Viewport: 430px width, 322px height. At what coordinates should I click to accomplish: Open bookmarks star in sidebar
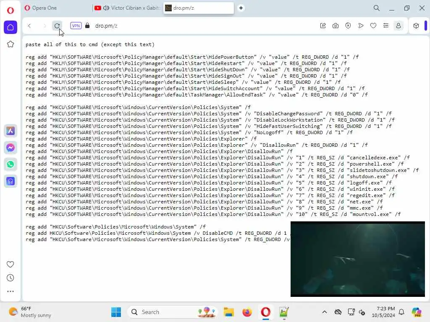coord(10,44)
